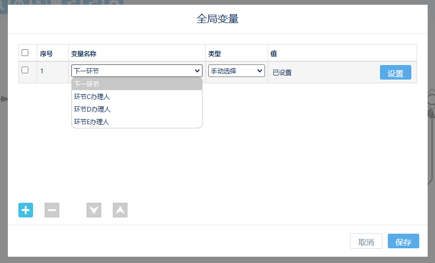Select 环节C办理人 from the dropdown list
Viewport: 435px width, 263px height.
tap(136, 96)
